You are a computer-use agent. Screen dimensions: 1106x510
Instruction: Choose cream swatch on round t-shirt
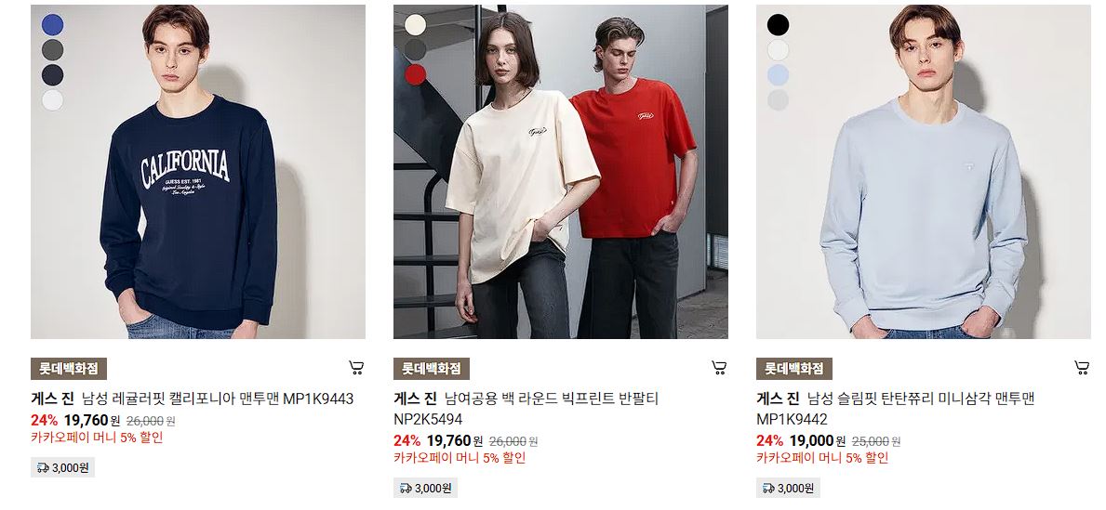[416, 25]
